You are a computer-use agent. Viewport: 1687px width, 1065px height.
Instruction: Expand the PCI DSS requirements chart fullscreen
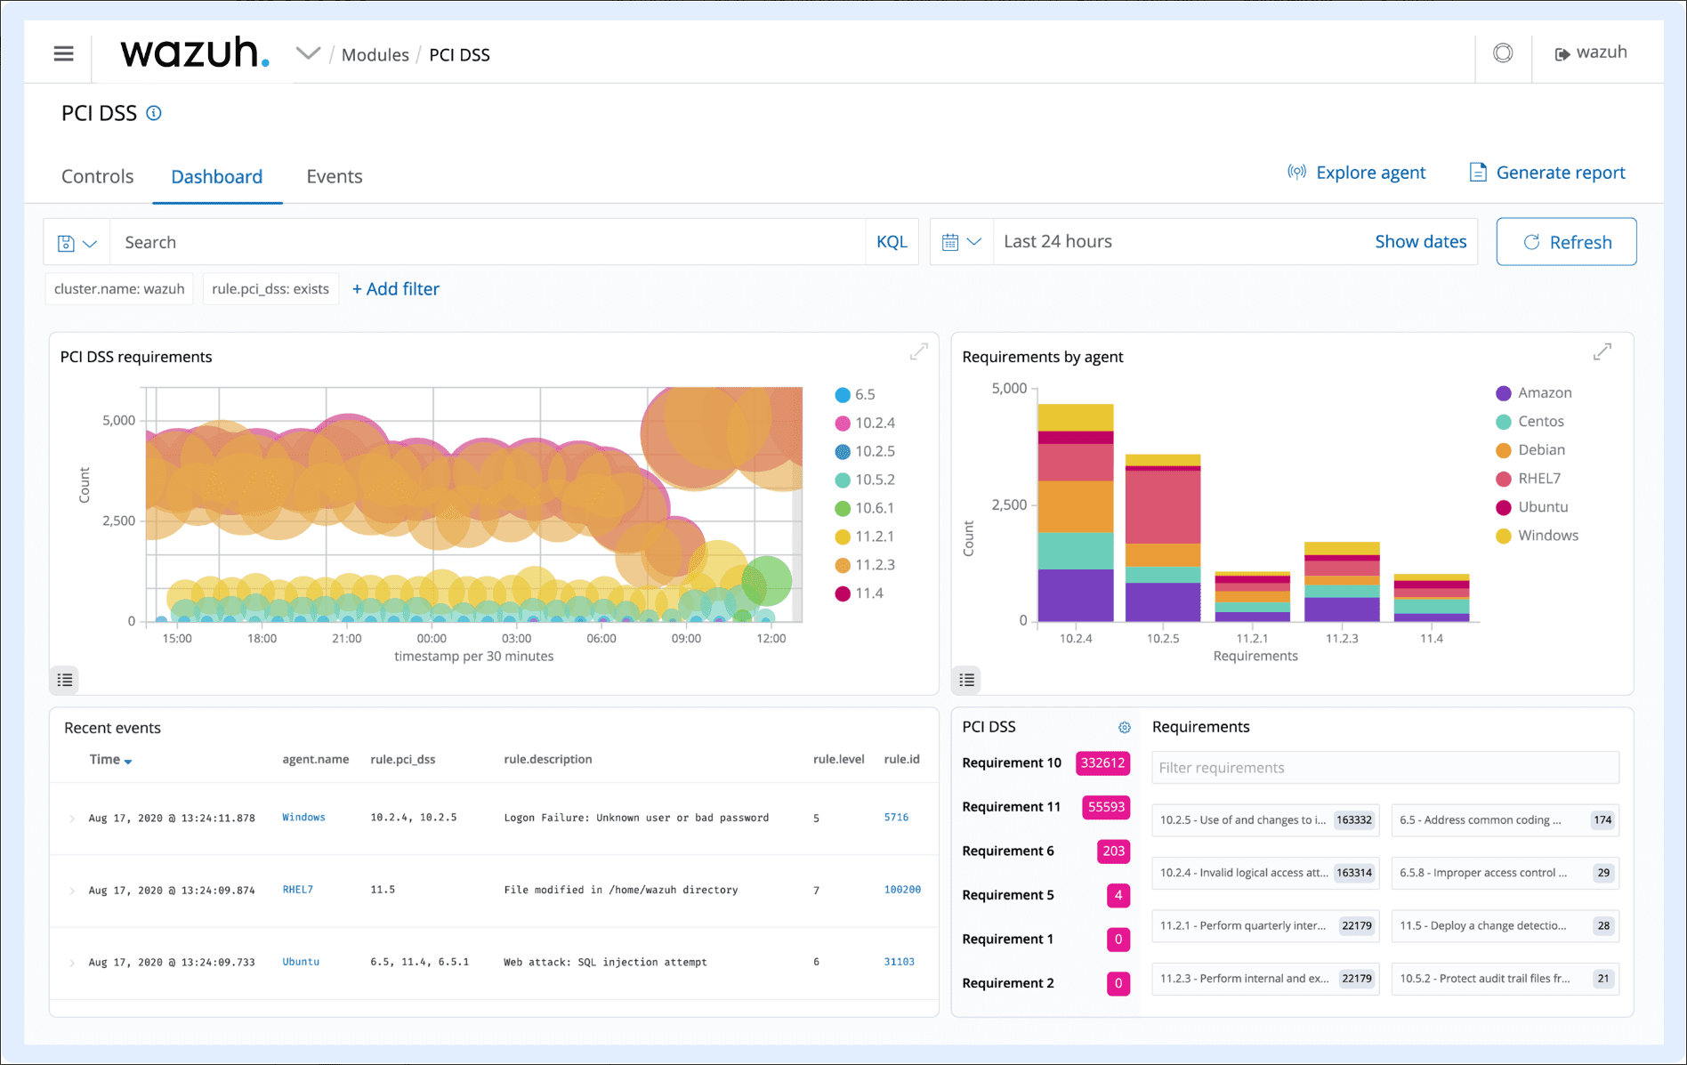[918, 352]
